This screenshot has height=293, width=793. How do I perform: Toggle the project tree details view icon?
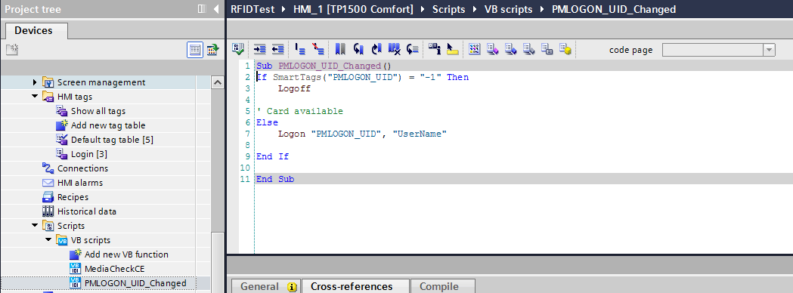point(195,50)
